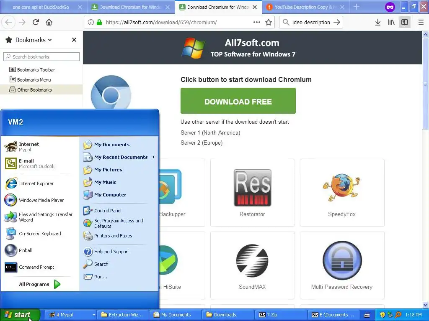
Task: Select Other Bookmarks folder
Action: point(41,90)
